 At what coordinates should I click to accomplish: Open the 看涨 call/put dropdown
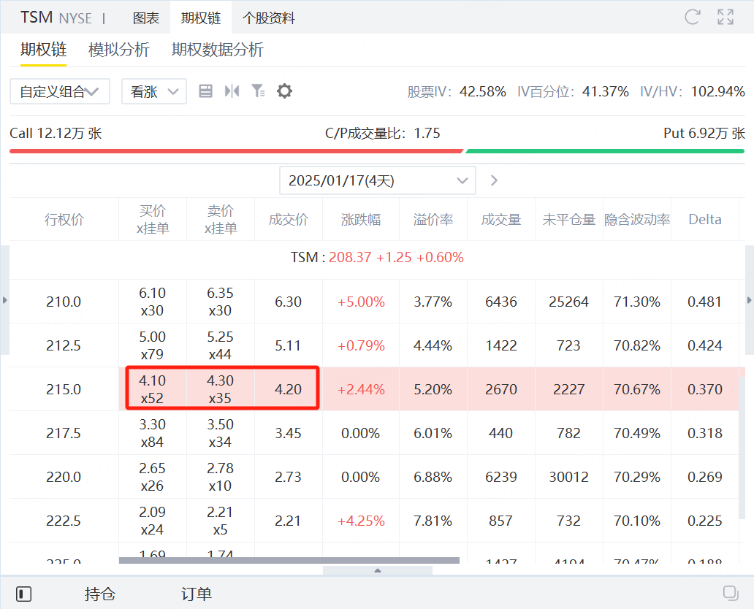click(x=154, y=91)
